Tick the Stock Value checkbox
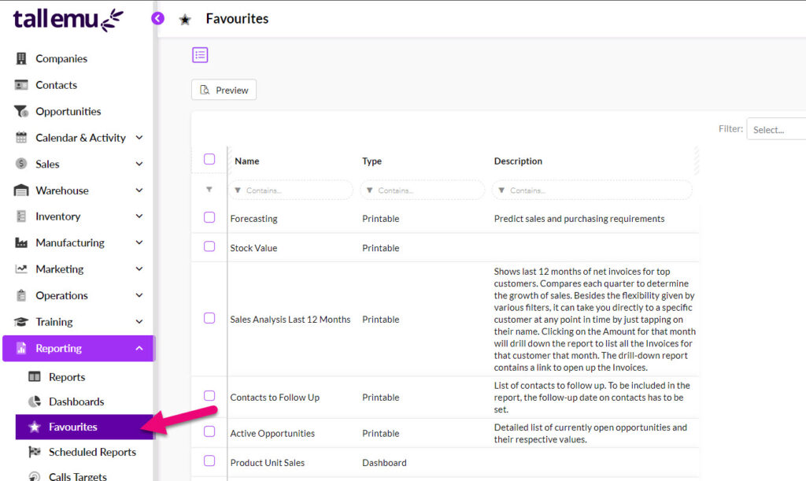The height and width of the screenshot is (481, 806). (209, 247)
